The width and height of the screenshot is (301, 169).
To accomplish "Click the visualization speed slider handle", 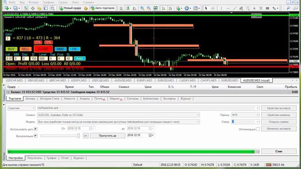I will pyautogui.click(x=79, y=136).
